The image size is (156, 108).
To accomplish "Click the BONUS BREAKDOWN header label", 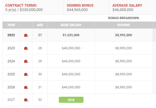I will click(124, 18).
